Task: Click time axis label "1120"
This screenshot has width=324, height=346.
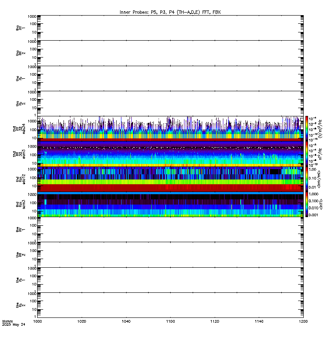Action: (x=215, y=321)
